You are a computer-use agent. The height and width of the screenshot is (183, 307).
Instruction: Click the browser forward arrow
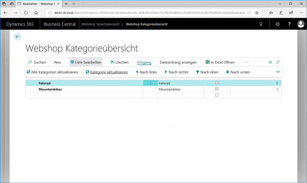(16, 13)
